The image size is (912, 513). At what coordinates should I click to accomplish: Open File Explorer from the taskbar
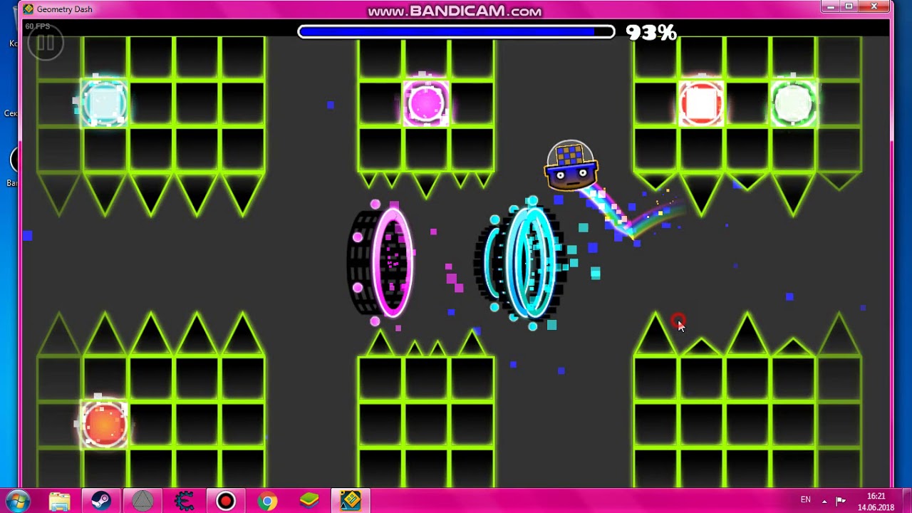(x=59, y=502)
